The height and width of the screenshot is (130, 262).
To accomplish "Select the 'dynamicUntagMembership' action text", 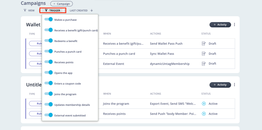I will (170, 64).
